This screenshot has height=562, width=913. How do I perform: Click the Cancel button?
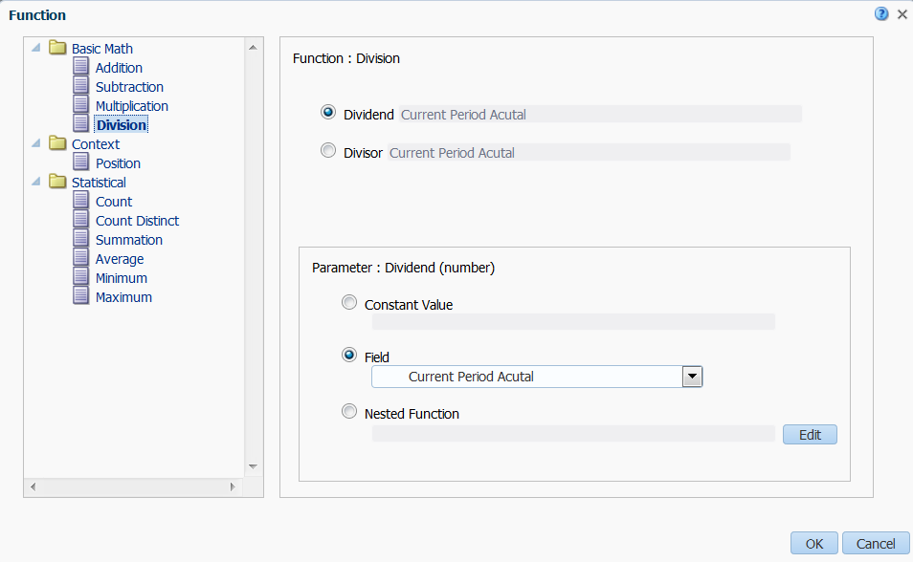(x=876, y=544)
